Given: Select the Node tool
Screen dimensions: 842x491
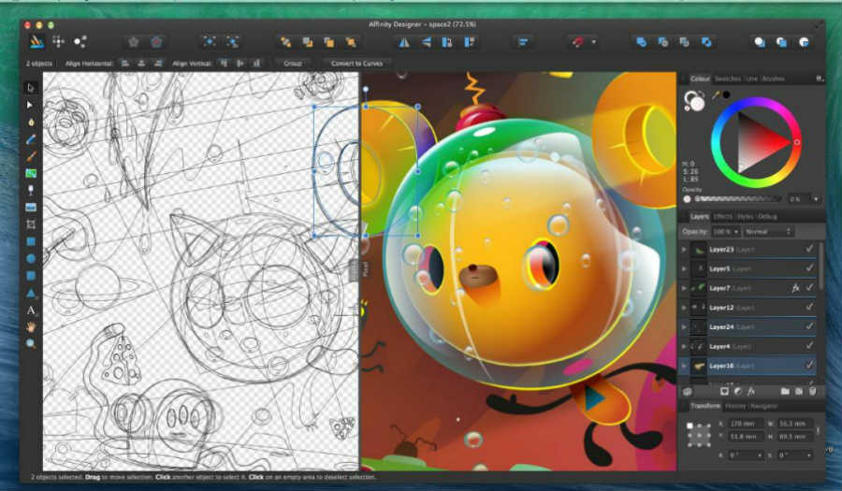Looking at the screenshot, I should [x=31, y=105].
